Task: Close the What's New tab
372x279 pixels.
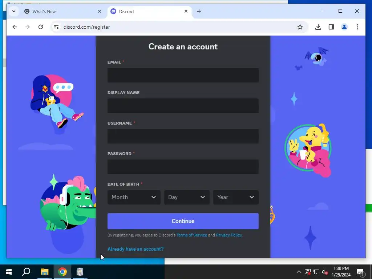Action: (100, 11)
